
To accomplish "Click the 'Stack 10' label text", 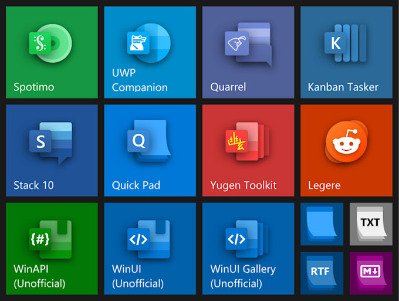I will (33, 185).
